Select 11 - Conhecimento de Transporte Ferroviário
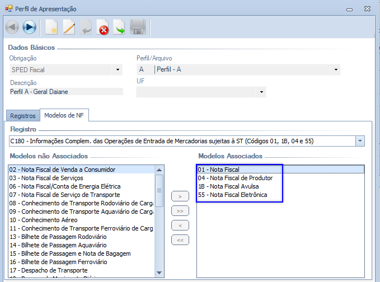The width and height of the screenshot is (380, 282). (82, 228)
